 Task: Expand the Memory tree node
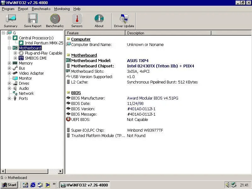click(9, 63)
